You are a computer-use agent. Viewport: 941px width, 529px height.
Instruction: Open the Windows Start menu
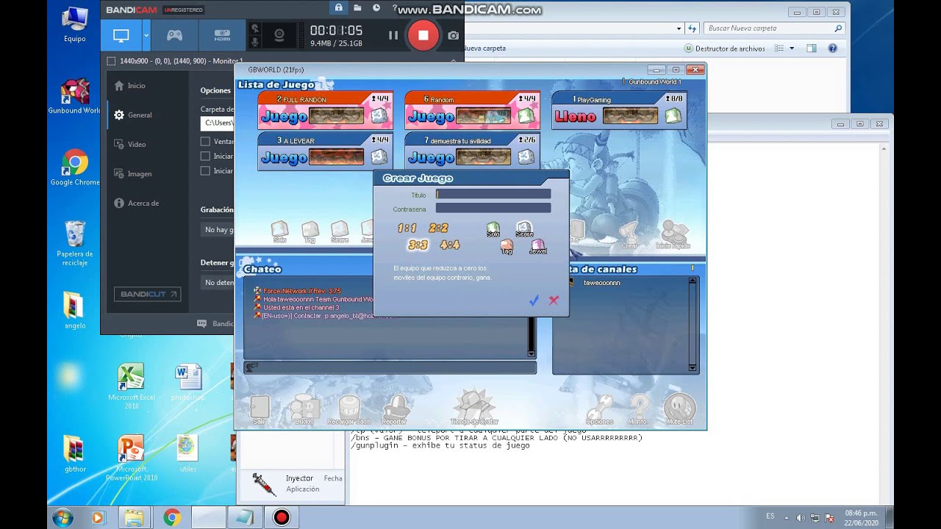point(62,517)
